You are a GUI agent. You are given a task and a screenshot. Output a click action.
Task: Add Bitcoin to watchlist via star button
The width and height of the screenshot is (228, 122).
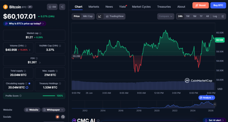pos(52,7)
